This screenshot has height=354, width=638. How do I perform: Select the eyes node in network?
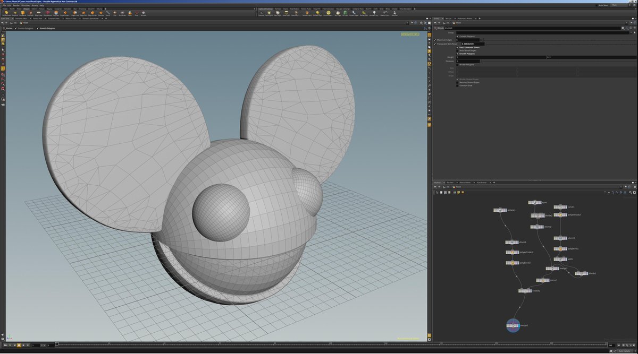pos(534,202)
